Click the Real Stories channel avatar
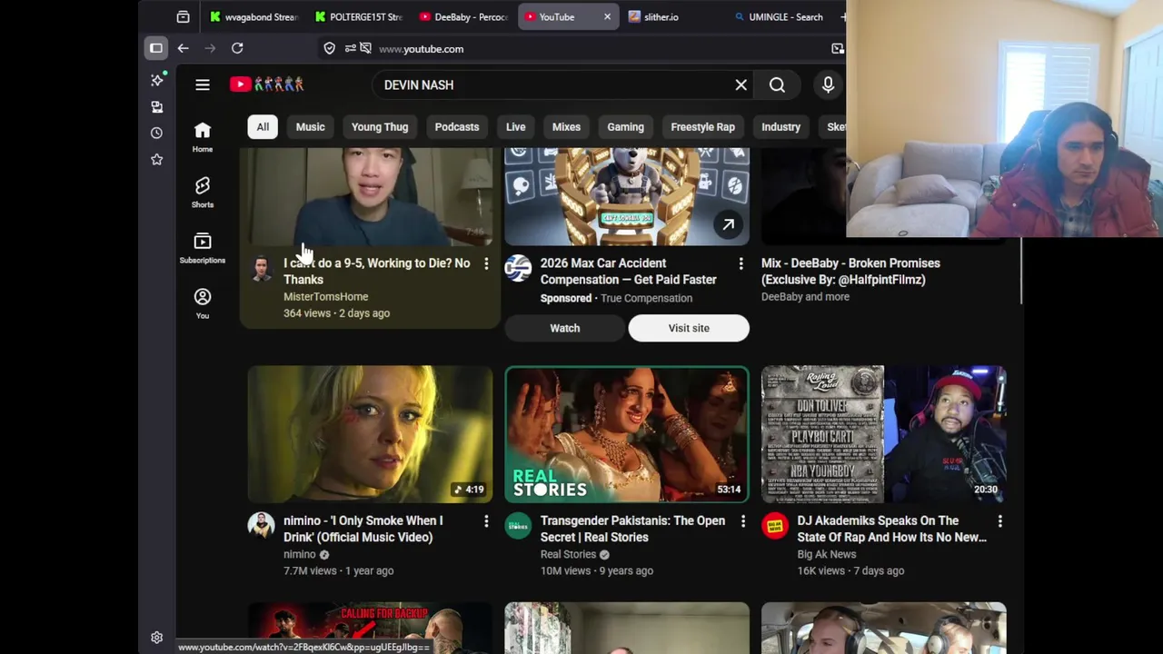This screenshot has width=1163, height=654. (x=518, y=526)
